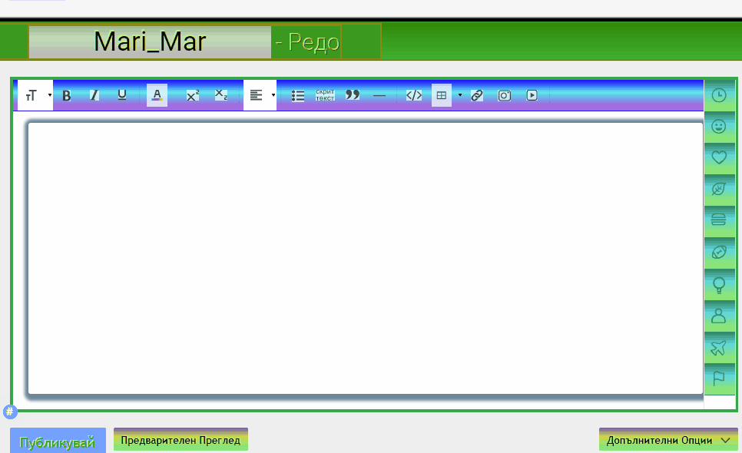Open the smiley face emoji category

pyautogui.click(x=719, y=127)
